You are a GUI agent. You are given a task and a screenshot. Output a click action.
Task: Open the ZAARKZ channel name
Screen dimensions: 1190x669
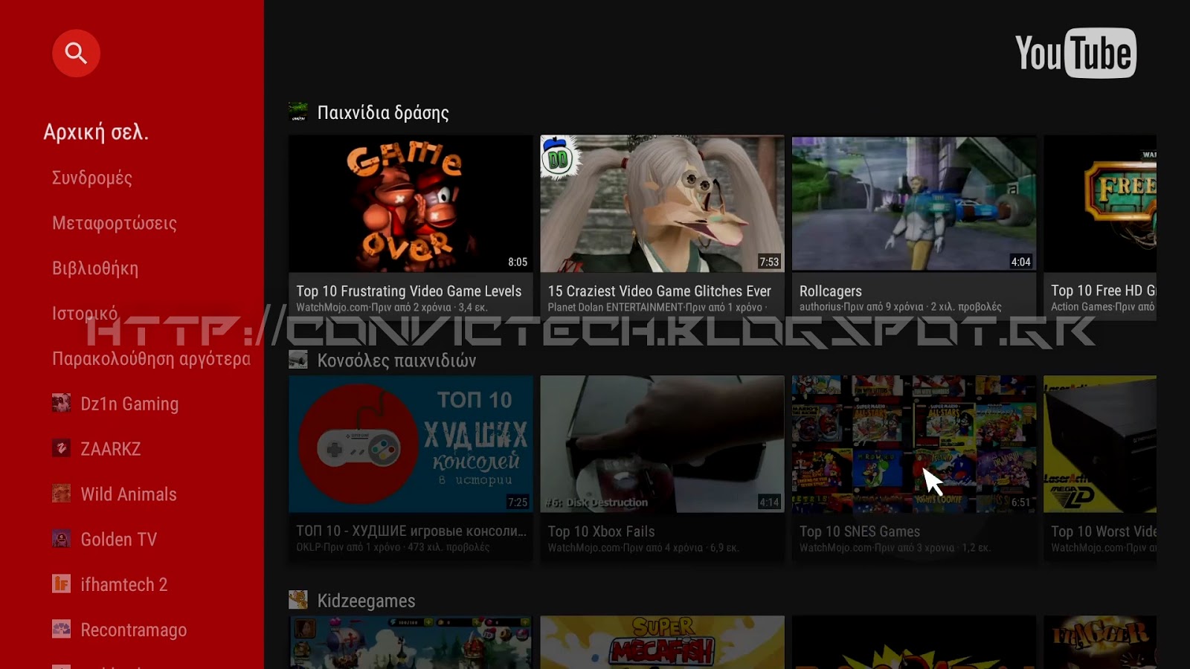(111, 450)
